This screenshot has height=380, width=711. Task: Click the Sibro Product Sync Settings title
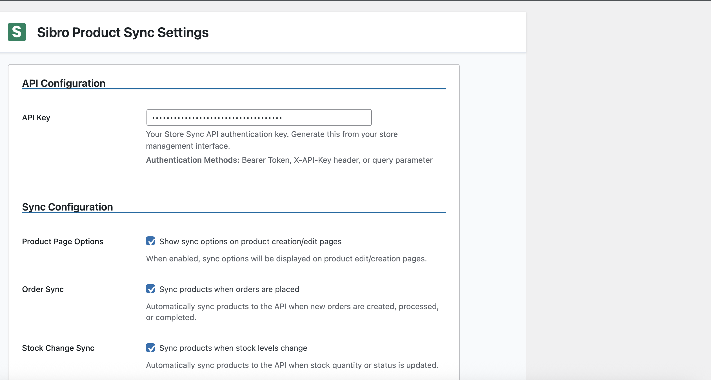point(123,32)
